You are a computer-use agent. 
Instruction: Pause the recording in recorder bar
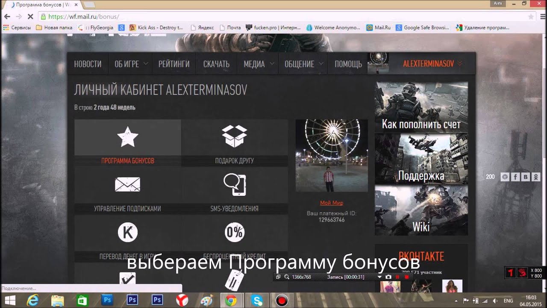[398, 277]
